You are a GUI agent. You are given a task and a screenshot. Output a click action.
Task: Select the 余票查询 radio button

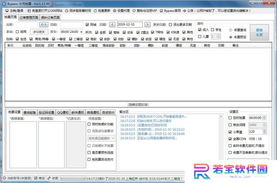pos(230,30)
